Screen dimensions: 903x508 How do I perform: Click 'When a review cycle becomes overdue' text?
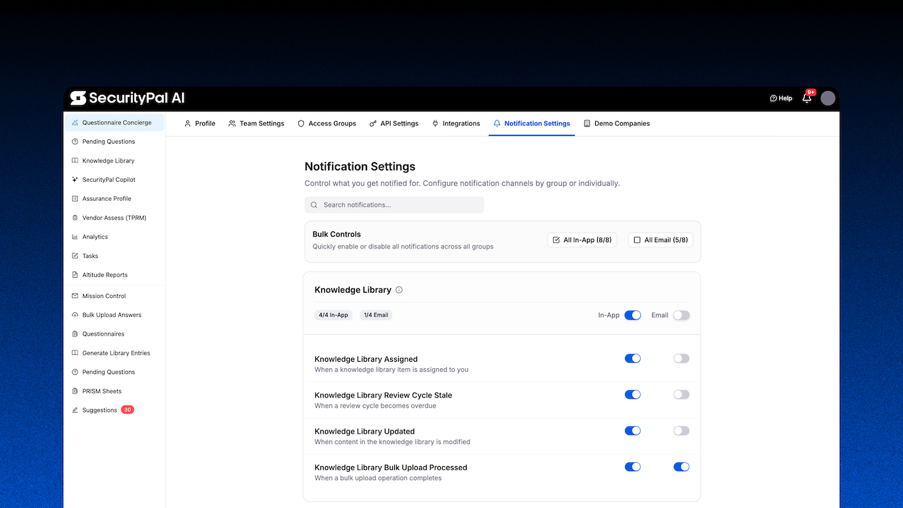(375, 406)
